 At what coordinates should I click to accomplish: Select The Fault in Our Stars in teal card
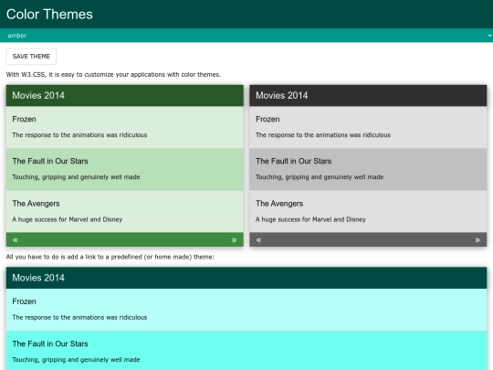[50, 344]
